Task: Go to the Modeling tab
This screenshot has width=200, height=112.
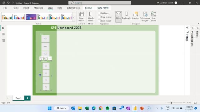Action: pyautogui.click(x=38, y=8)
